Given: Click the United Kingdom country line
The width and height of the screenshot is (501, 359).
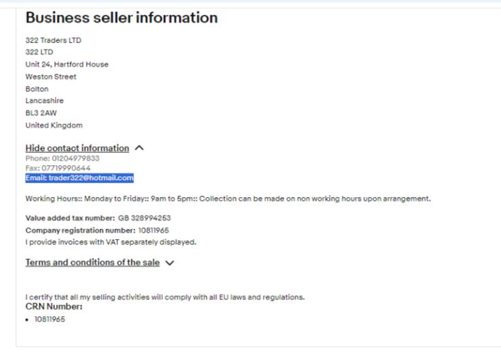Looking at the screenshot, I should pyautogui.click(x=54, y=125).
